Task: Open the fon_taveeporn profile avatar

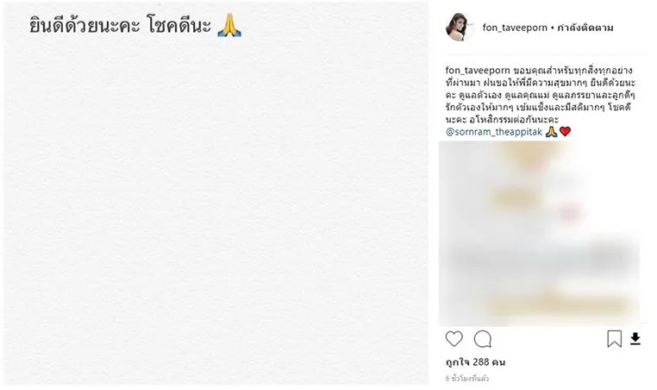Action: pyautogui.click(x=460, y=28)
